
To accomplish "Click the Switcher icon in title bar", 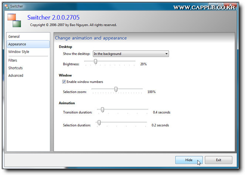I will click(x=6, y=6).
